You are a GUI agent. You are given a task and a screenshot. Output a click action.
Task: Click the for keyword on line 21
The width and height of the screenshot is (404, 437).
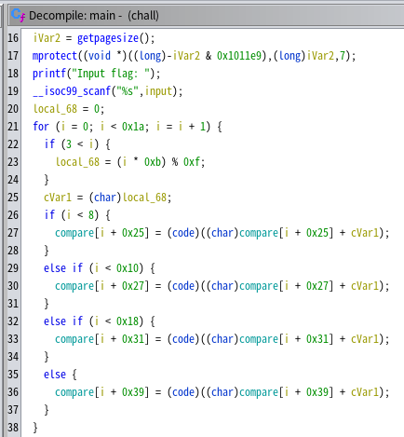[41, 127]
